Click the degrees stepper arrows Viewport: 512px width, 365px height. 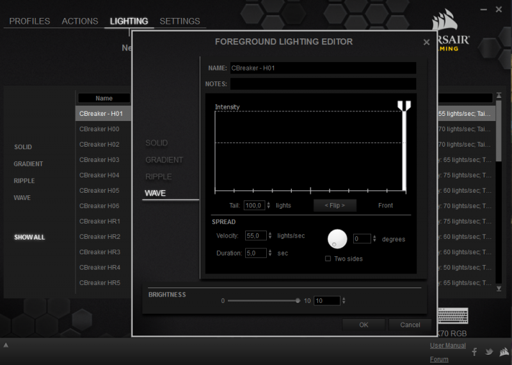coord(374,239)
